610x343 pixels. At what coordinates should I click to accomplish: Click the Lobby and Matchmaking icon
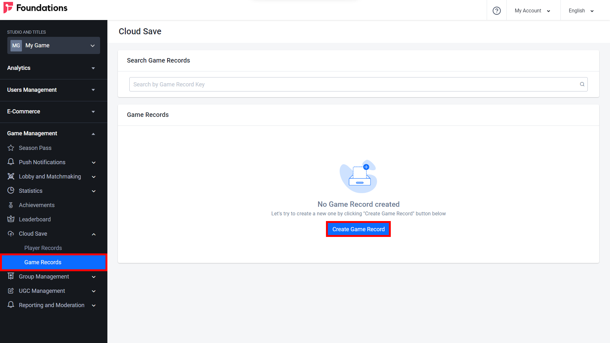click(11, 176)
